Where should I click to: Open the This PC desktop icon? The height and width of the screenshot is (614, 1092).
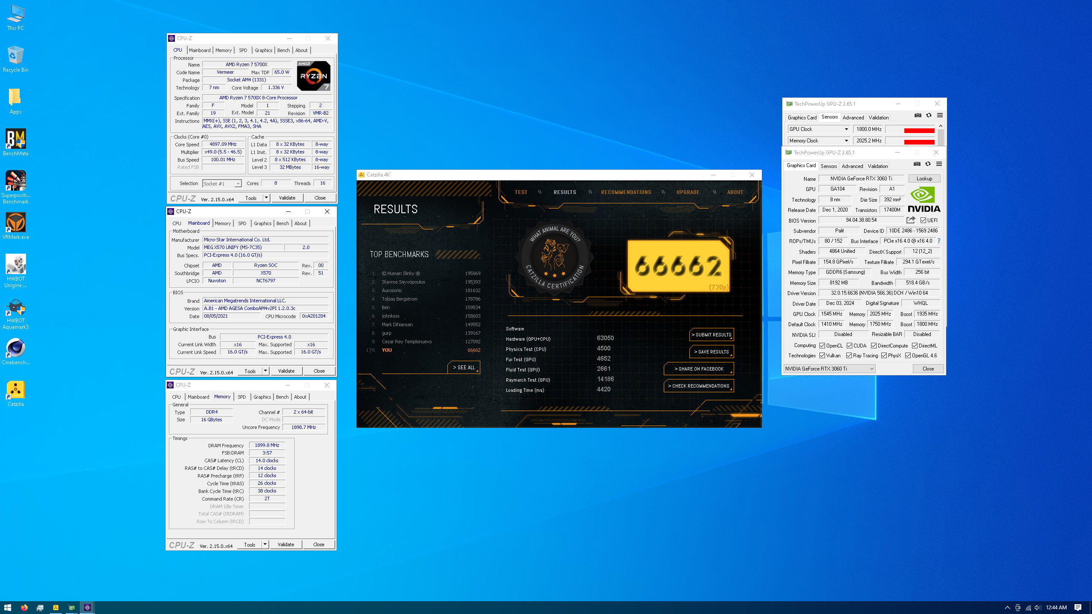point(15,18)
